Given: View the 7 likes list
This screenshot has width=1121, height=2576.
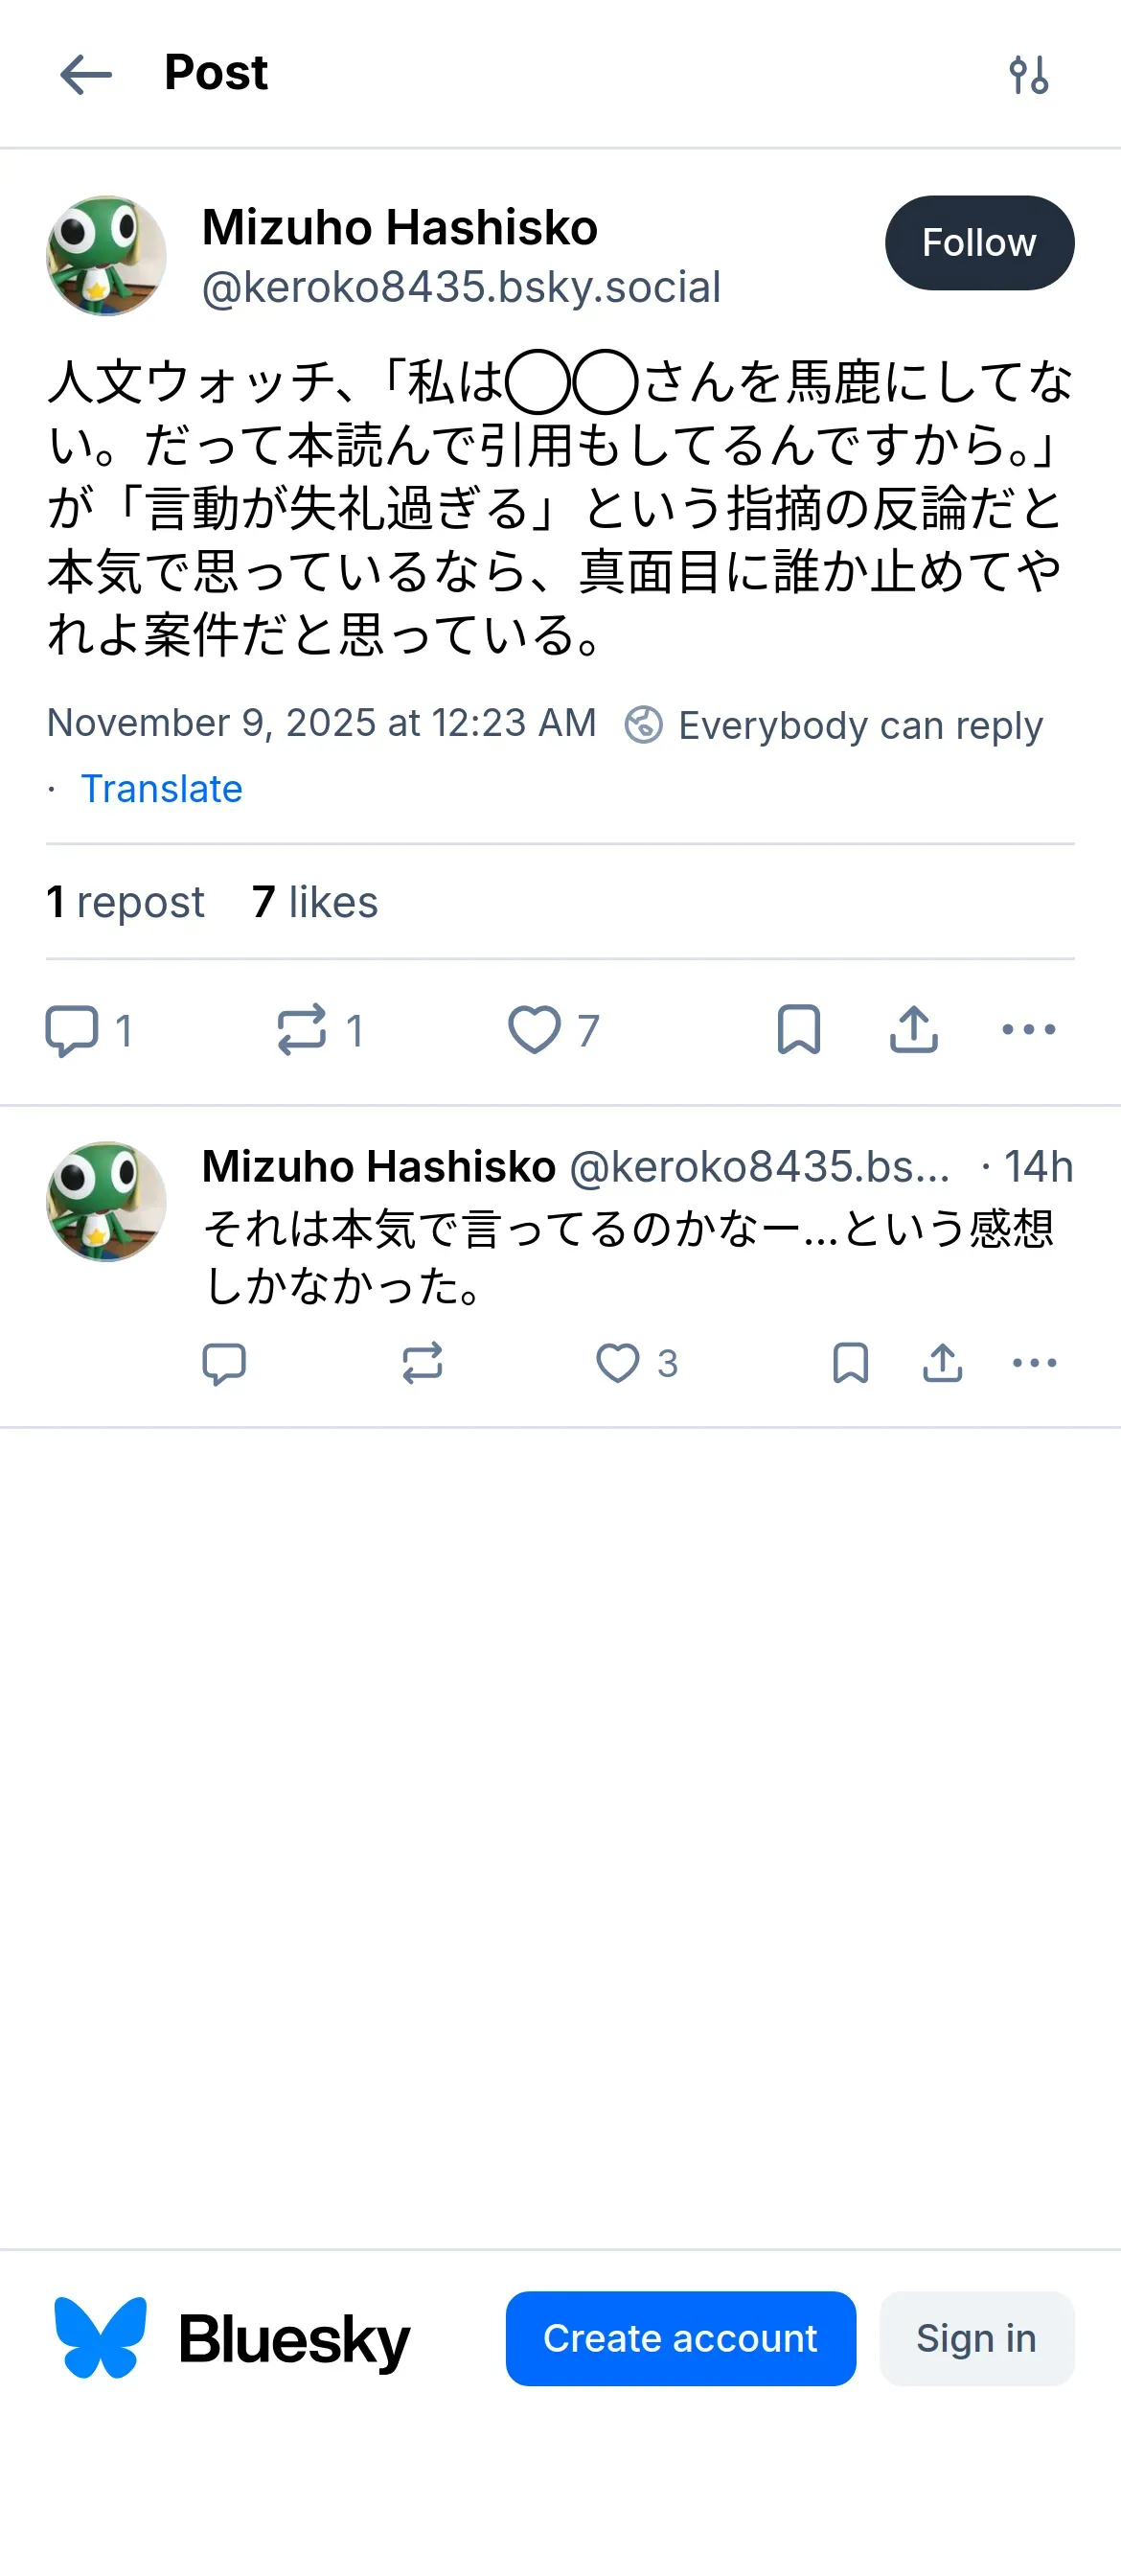Looking at the screenshot, I should point(315,902).
